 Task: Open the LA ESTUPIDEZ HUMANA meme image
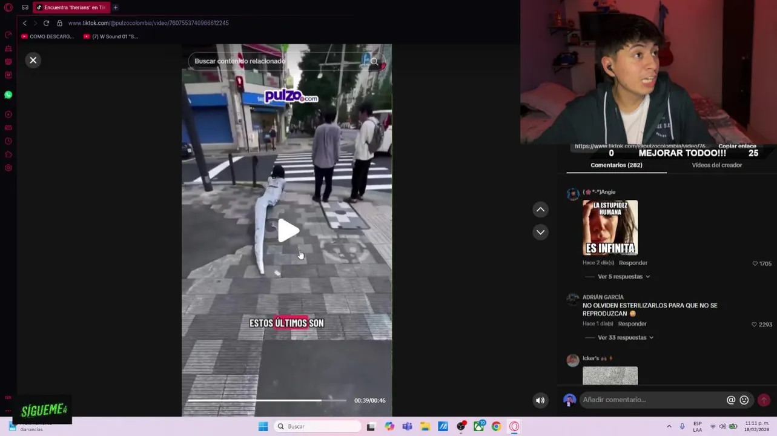point(610,228)
